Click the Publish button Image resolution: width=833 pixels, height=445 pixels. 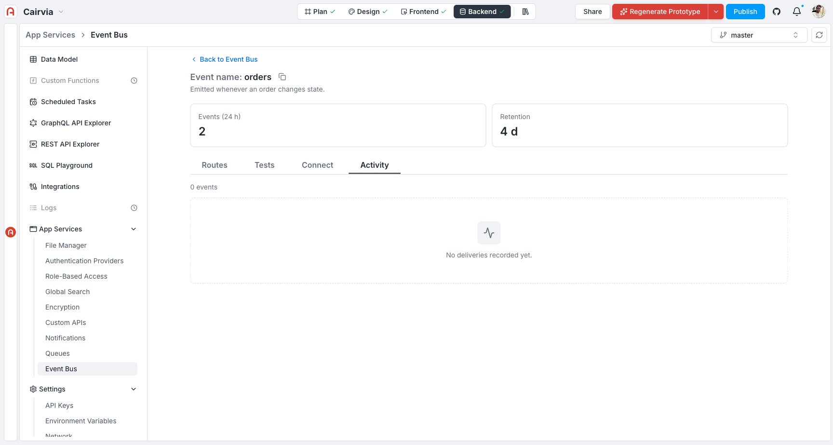coord(745,12)
